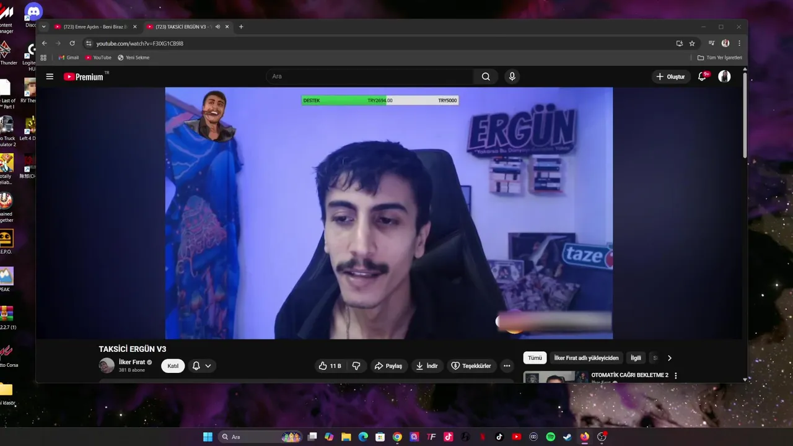The image size is (793, 446).
Task: Open the YouTube guide hamburger menu
Action: [x=50, y=77]
